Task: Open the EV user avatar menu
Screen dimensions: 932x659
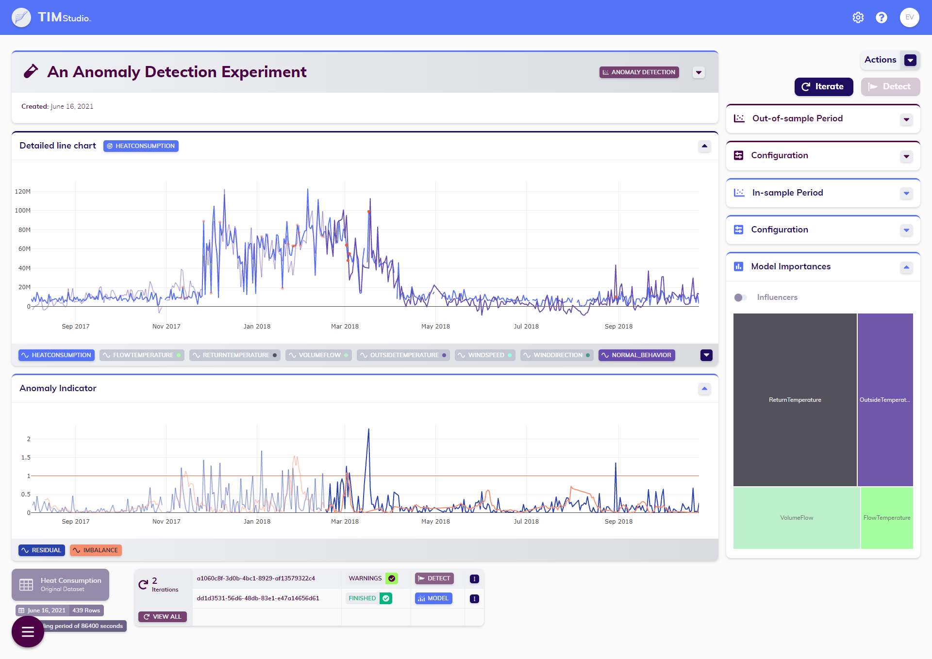Action: [x=909, y=17]
